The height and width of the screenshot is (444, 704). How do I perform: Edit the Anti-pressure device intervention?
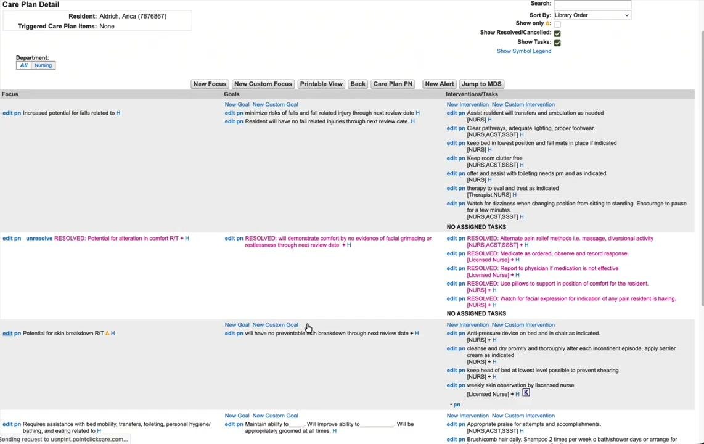452,334
